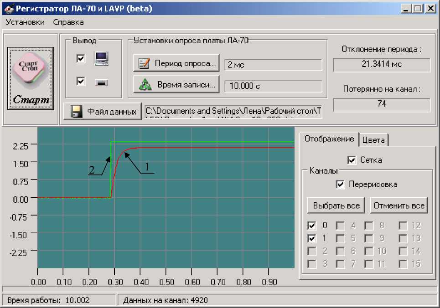This screenshot has height=308, width=440.
Task: Click Выбрать все button
Action: [x=336, y=205]
